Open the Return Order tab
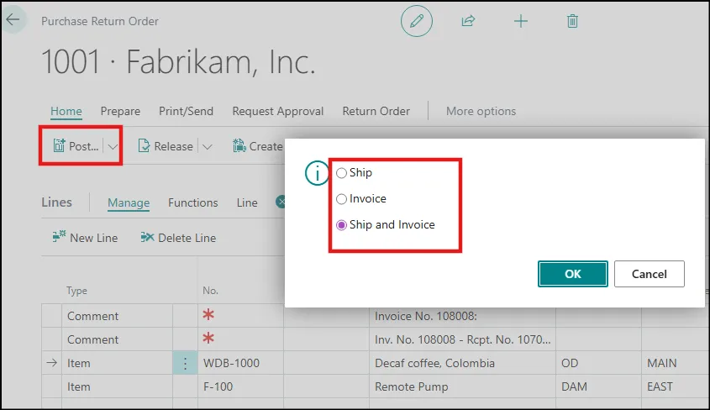Screen dimensions: 710x410 point(376,112)
